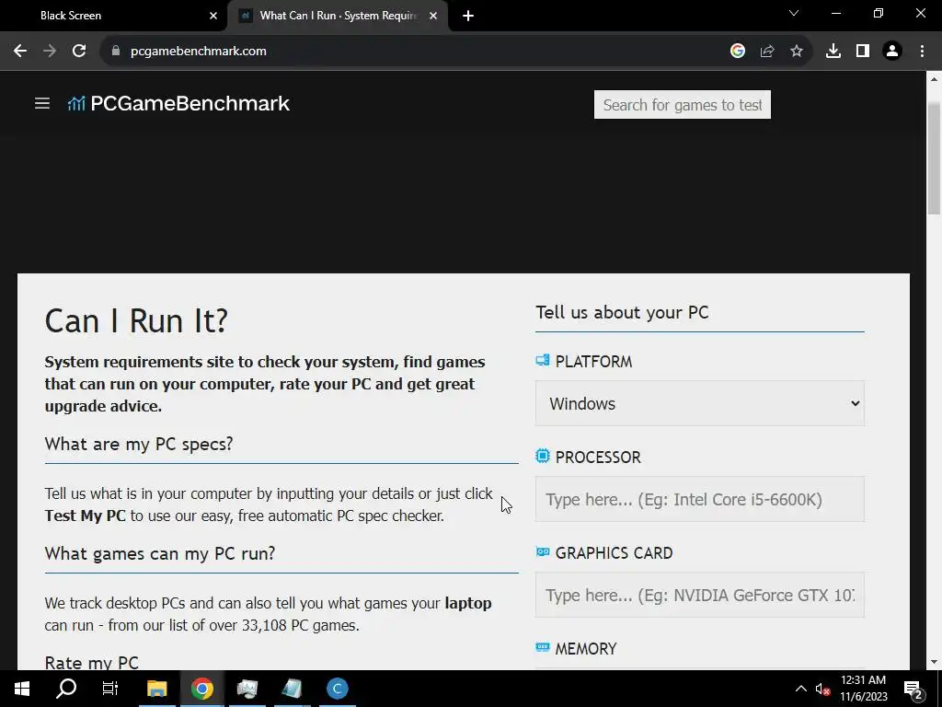Click the Tell us about your PC heading
942x707 pixels.
pyautogui.click(x=622, y=313)
